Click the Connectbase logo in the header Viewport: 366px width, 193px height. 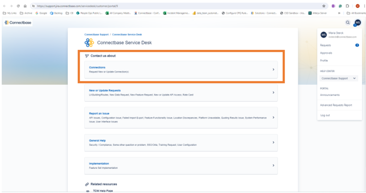[16, 22]
